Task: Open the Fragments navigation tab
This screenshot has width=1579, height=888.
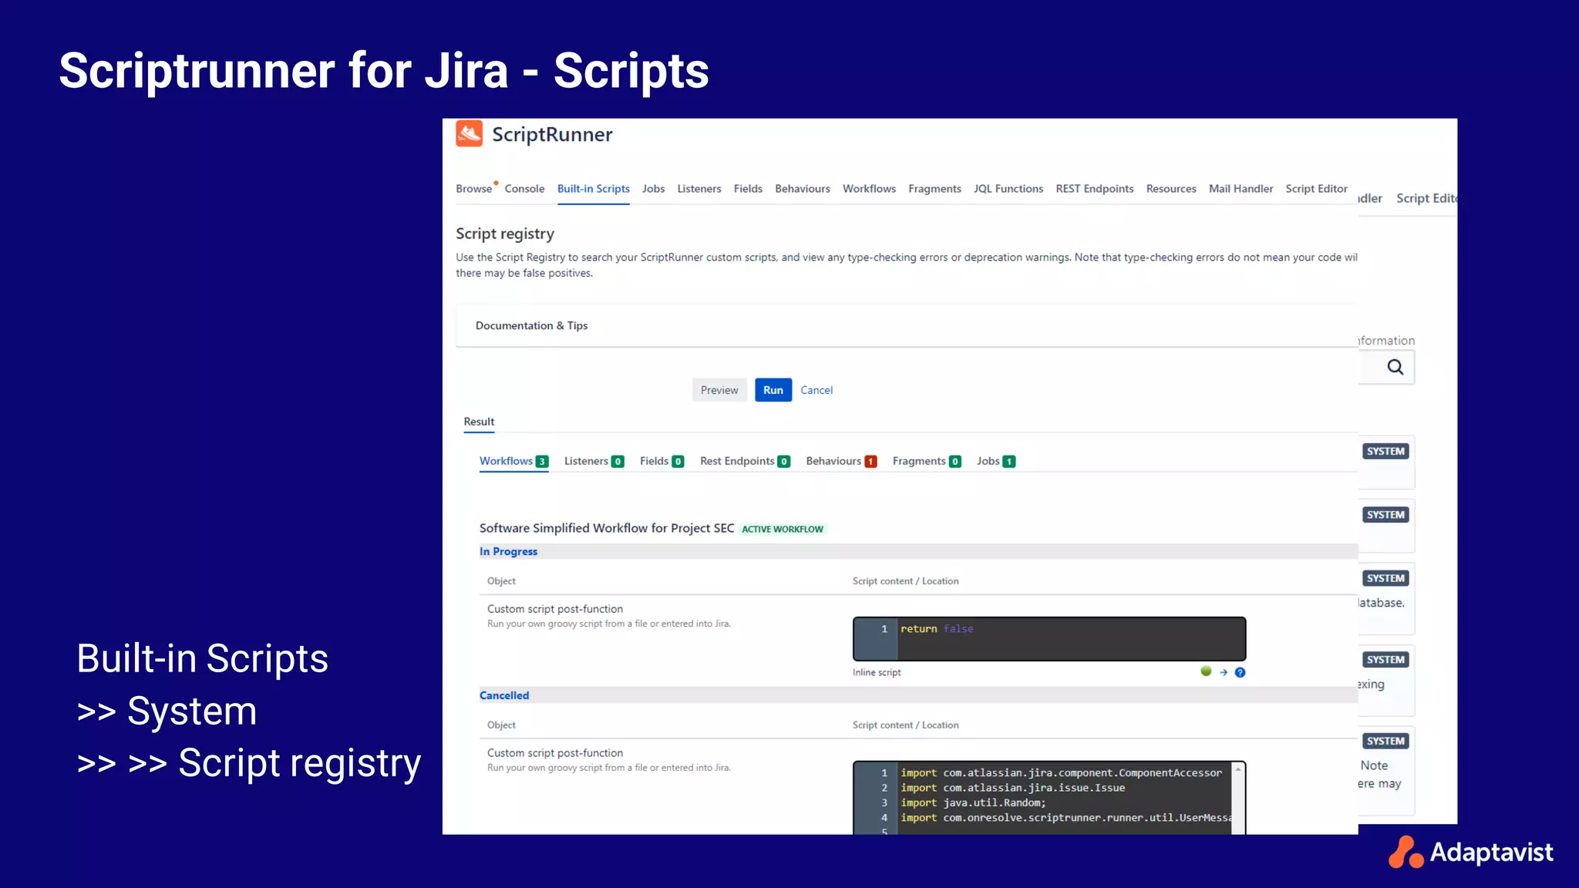Action: (x=934, y=189)
